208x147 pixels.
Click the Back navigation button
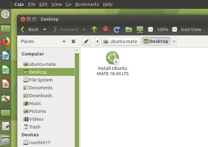coord(30,29)
